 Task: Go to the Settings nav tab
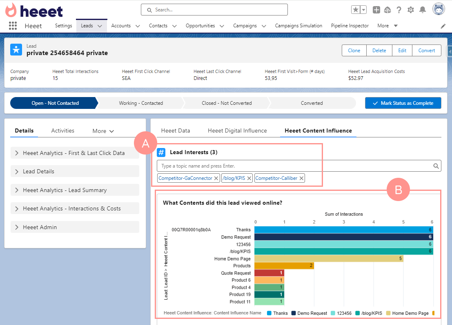(63, 26)
